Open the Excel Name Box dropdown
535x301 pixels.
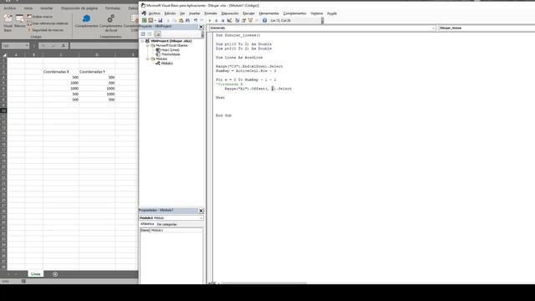click(x=27, y=45)
